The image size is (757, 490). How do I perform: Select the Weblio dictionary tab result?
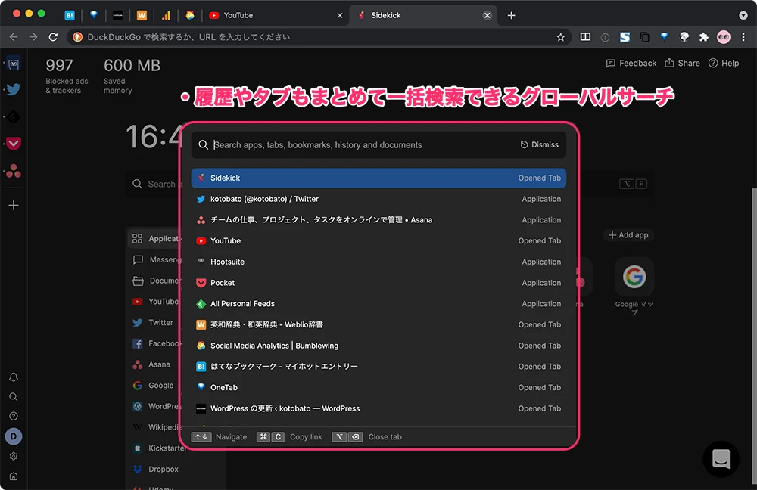378,324
